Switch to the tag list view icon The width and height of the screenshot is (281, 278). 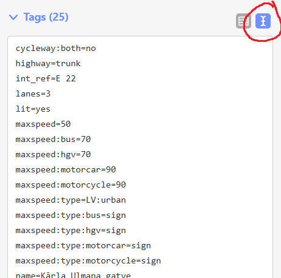click(243, 21)
